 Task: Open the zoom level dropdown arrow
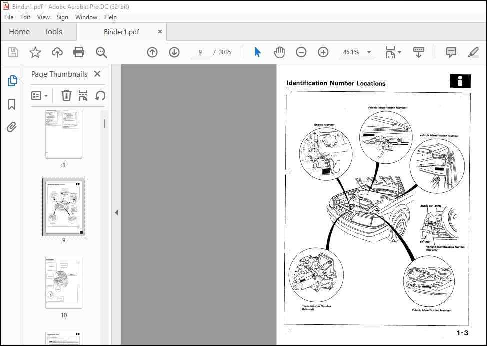(x=369, y=52)
